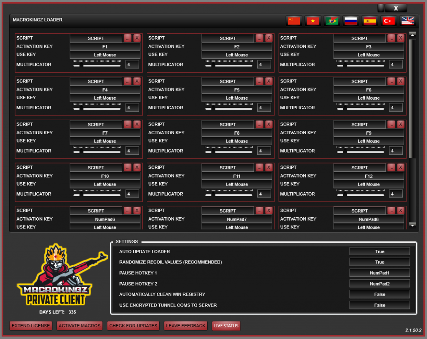Click the scrollbar up arrow
Viewport: 427px width, 339px height.
coord(412,35)
